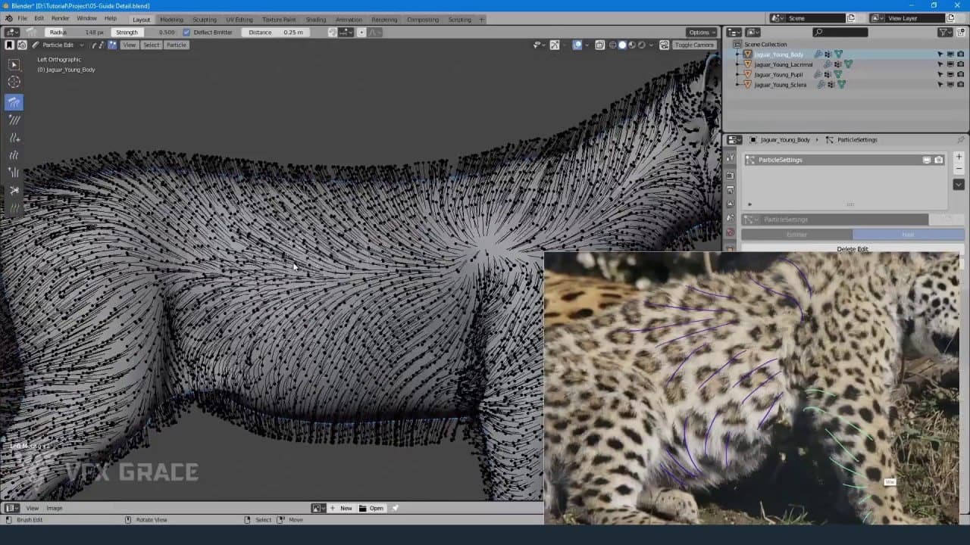The width and height of the screenshot is (970, 545).
Task: Open the Particle menu in header
Action: [176, 45]
